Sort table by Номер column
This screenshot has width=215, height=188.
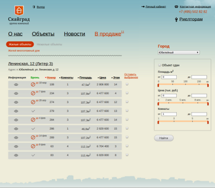pos(51,78)
